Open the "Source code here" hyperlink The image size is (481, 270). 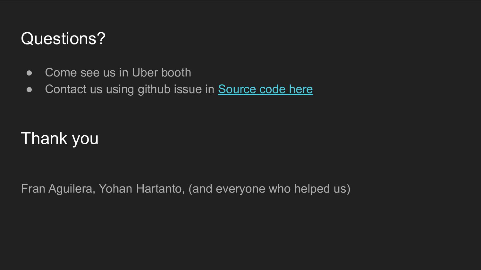coord(265,89)
